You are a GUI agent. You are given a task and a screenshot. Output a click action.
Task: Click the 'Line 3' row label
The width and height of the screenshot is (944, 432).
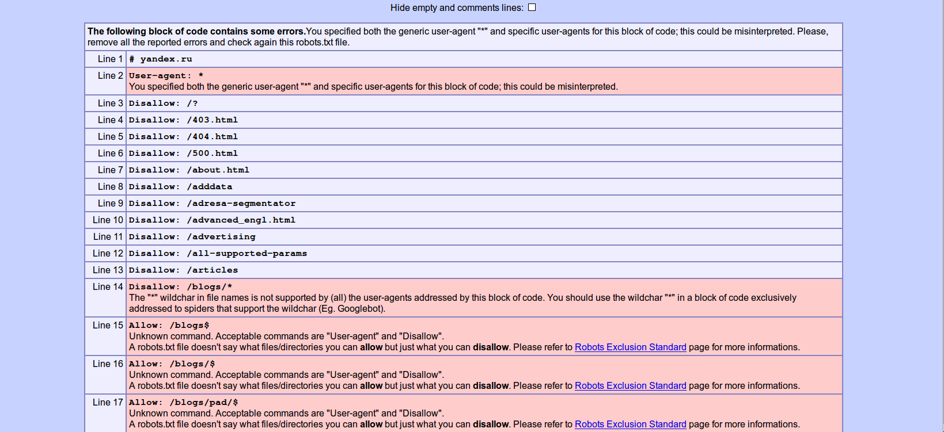click(x=110, y=104)
